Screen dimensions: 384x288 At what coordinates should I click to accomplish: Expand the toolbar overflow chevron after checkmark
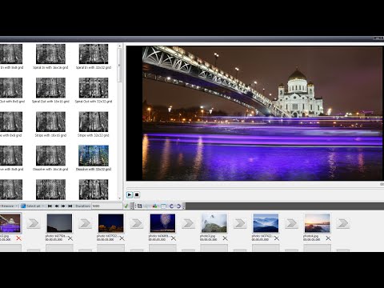[x=132, y=206]
